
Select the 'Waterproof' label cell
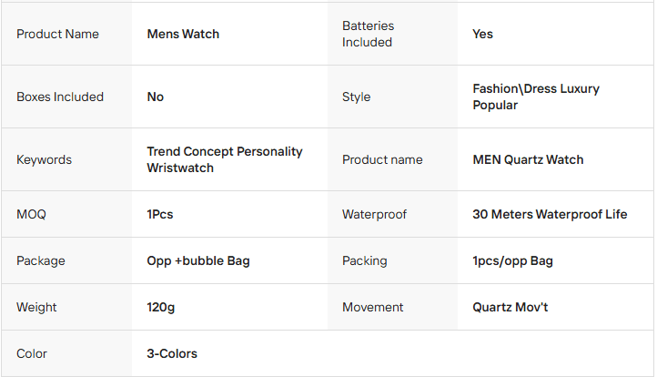[x=374, y=215]
